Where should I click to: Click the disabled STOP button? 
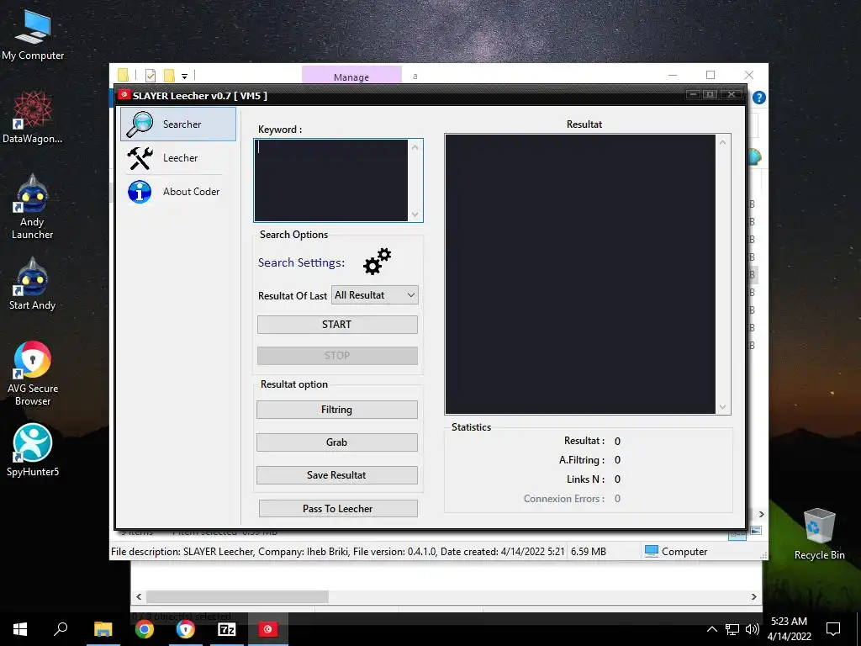point(337,356)
